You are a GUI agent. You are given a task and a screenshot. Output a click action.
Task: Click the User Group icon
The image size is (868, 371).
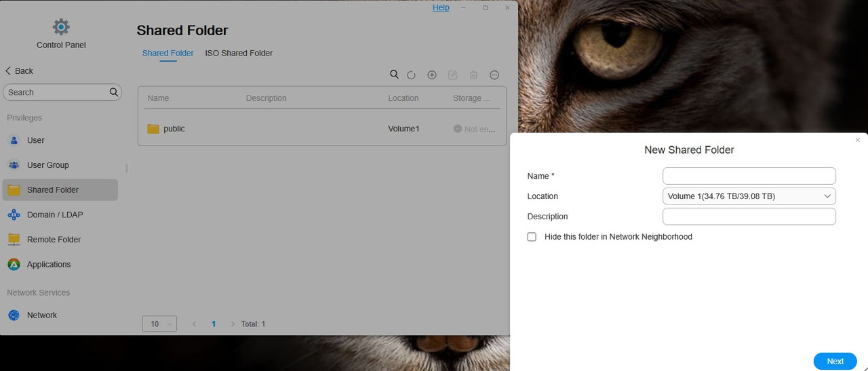point(14,165)
